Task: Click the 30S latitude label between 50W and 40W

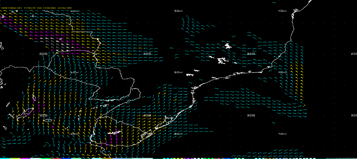Action: coord(251,115)
